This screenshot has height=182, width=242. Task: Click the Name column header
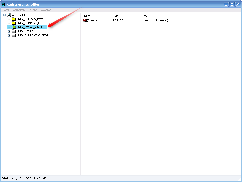pyautogui.click(x=96, y=16)
